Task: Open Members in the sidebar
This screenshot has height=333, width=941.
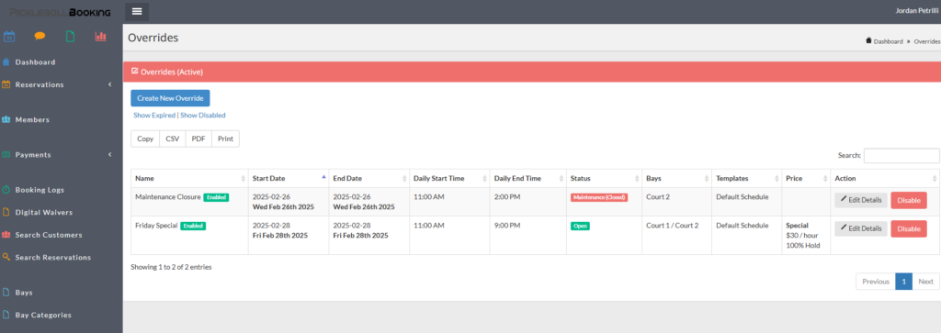Action: click(x=32, y=120)
